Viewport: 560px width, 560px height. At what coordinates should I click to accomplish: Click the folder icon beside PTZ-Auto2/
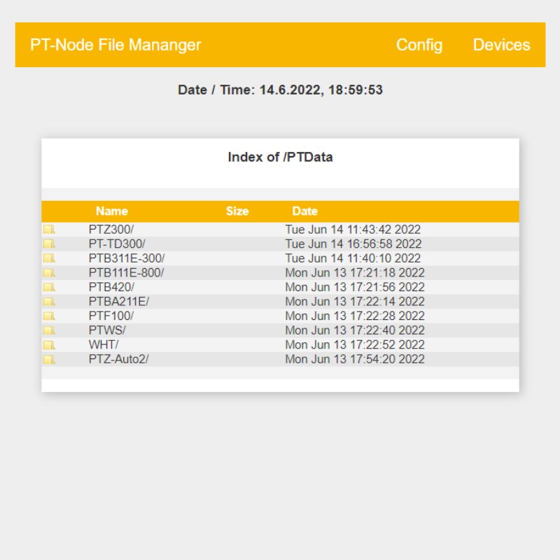click(x=49, y=359)
